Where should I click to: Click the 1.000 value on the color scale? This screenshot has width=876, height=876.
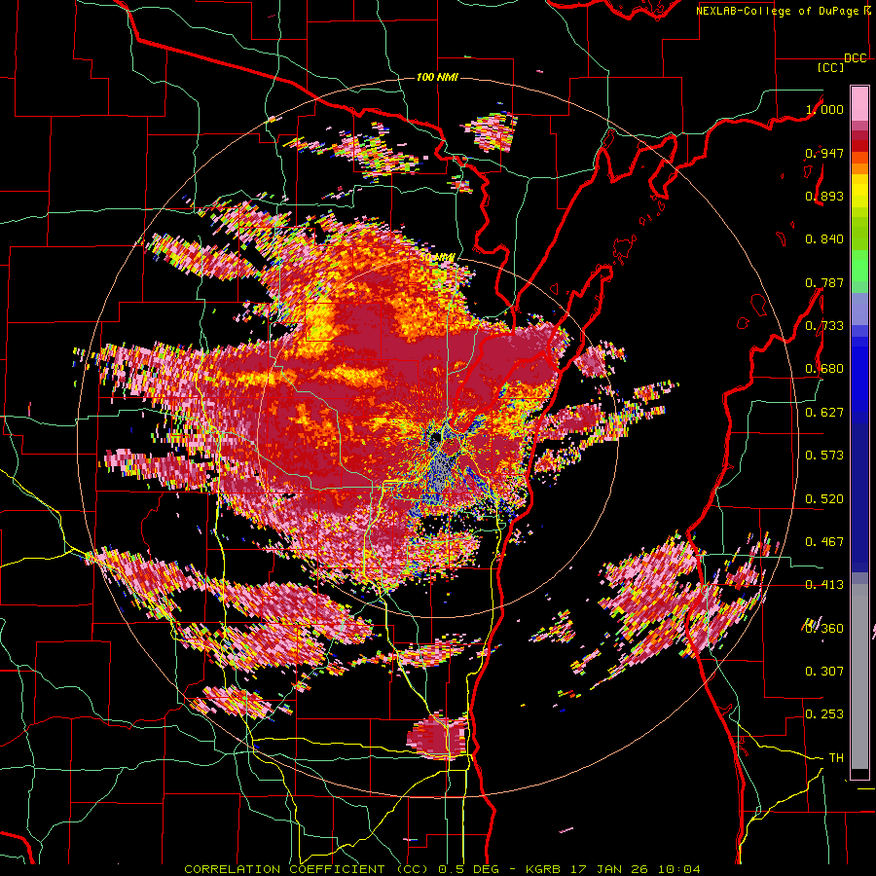pyautogui.click(x=824, y=109)
